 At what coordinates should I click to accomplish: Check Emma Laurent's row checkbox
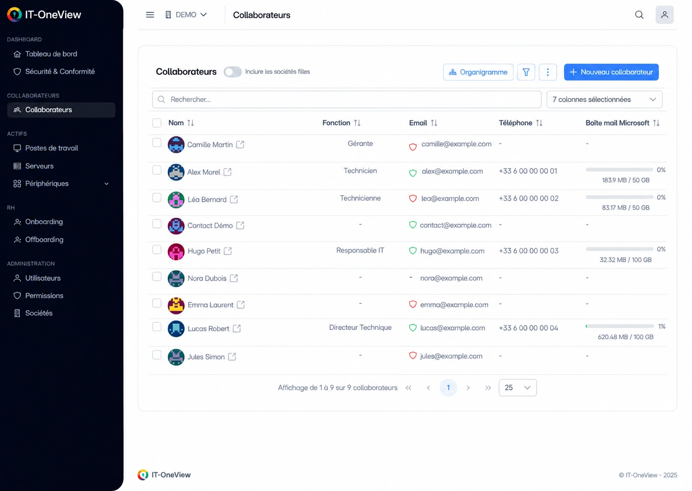(x=157, y=303)
